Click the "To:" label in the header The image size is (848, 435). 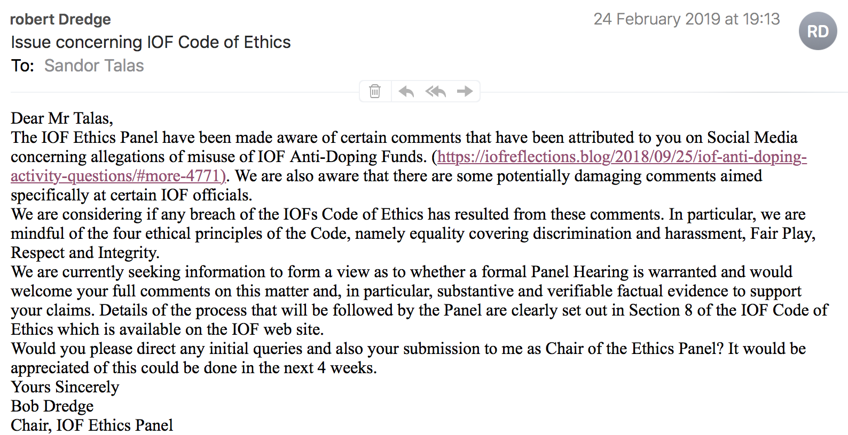pyautogui.click(x=22, y=66)
